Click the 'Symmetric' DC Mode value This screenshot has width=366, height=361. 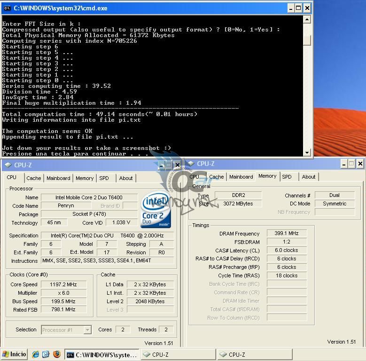[335, 204]
